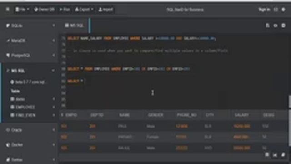Select the demo table
This screenshot has width=291, height=164.
click(x=20, y=99)
